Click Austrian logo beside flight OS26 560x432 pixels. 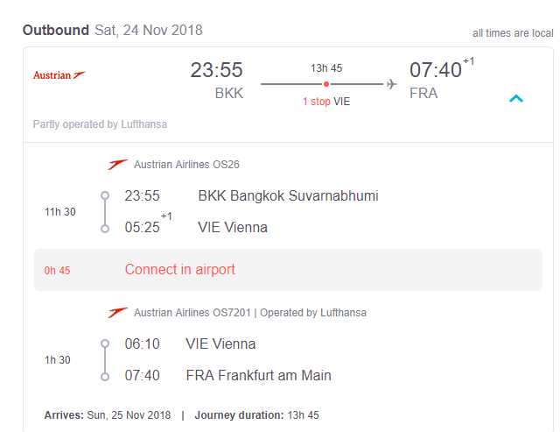(x=117, y=164)
